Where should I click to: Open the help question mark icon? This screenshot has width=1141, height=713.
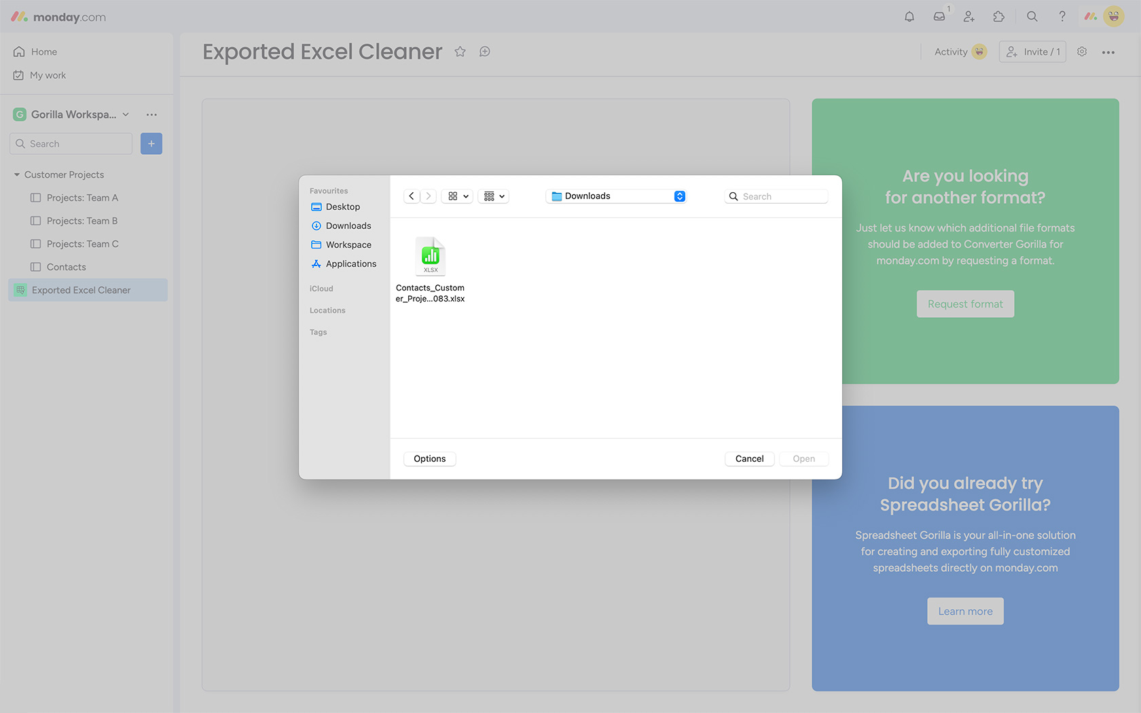[1062, 17]
